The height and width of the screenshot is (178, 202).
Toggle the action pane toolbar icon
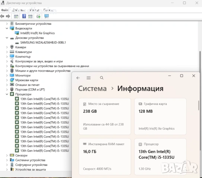point(30,16)
